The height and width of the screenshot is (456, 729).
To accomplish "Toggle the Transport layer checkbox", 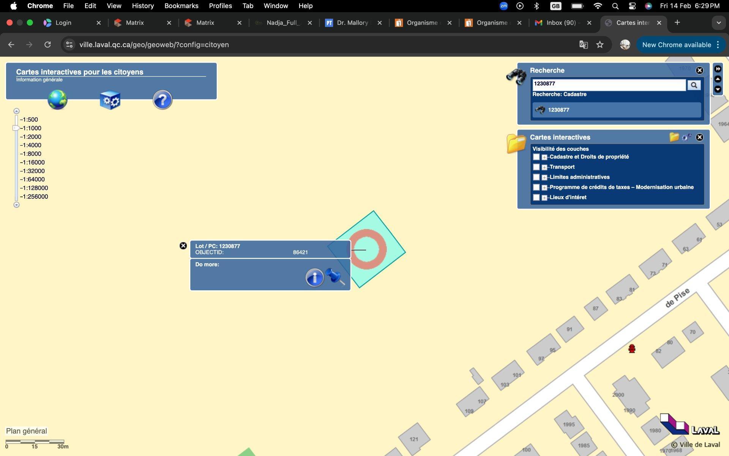I will (x=536, y=167).
